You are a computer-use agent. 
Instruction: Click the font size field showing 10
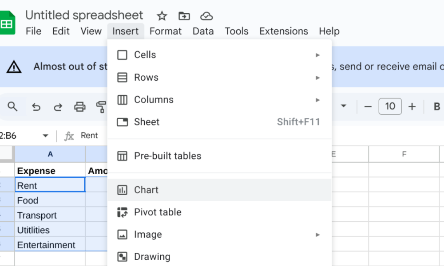[390, 106]
